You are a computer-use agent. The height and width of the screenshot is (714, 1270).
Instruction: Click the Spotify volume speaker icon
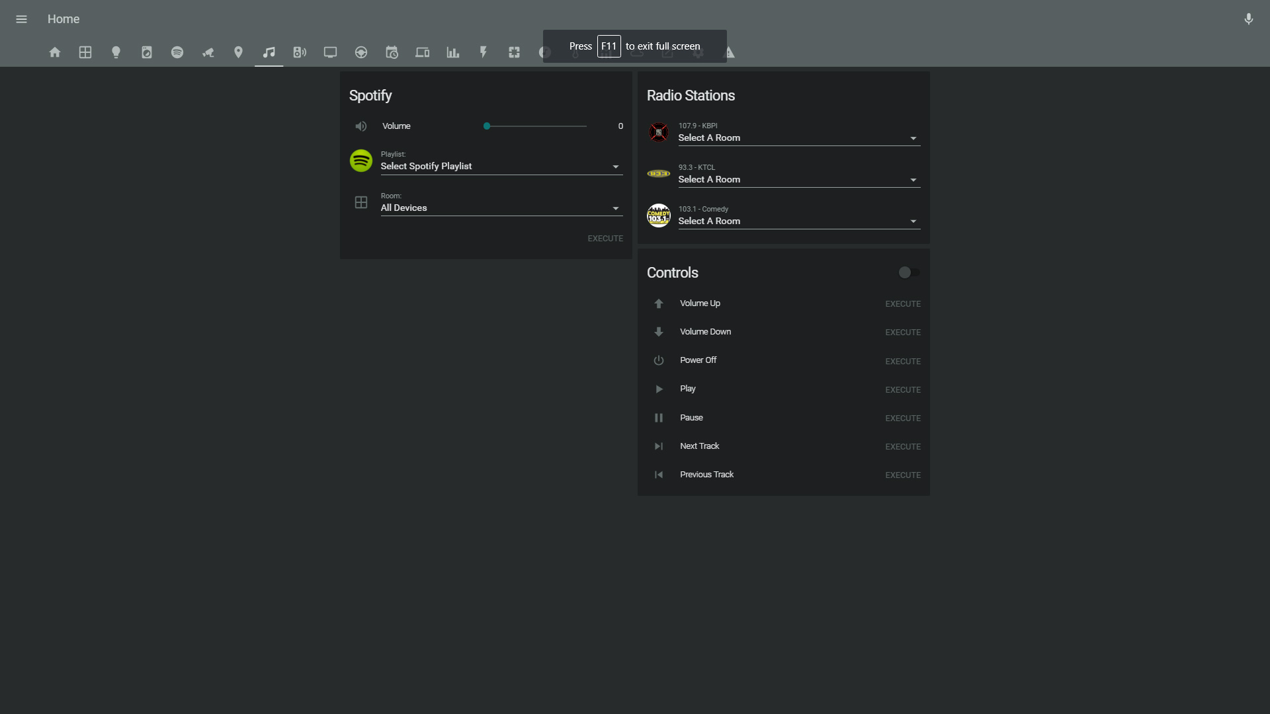coord(360,126)
